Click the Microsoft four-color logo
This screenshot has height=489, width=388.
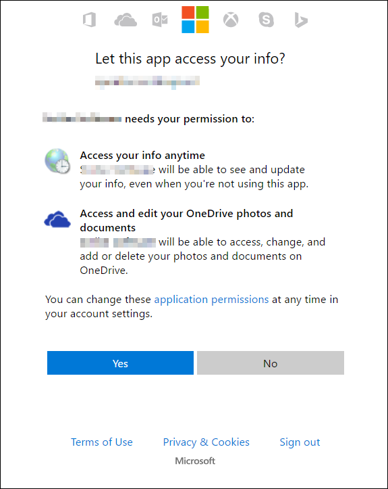coord(196,20)
